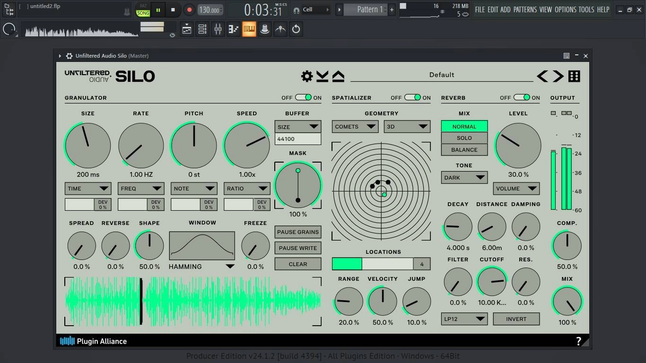Click the metronome tempo tapper icon
Viewport: 646px width, 363px height.
coord(280,29)
